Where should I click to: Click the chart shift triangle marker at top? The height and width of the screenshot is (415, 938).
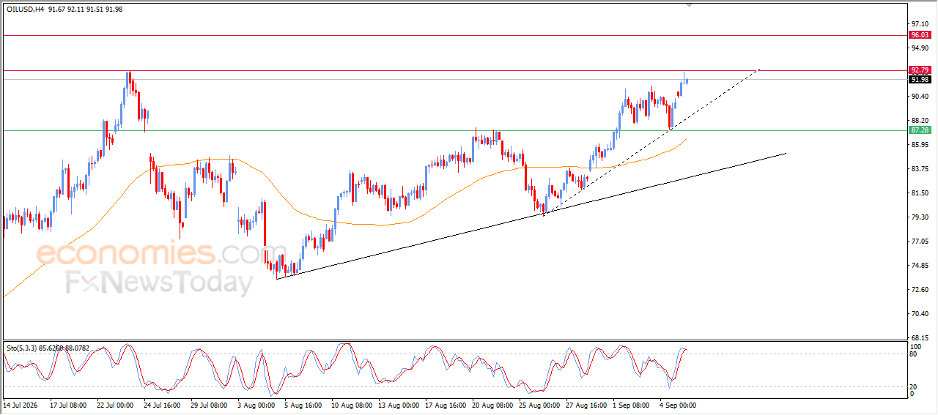pyautogui.click(x=687, y=5)
